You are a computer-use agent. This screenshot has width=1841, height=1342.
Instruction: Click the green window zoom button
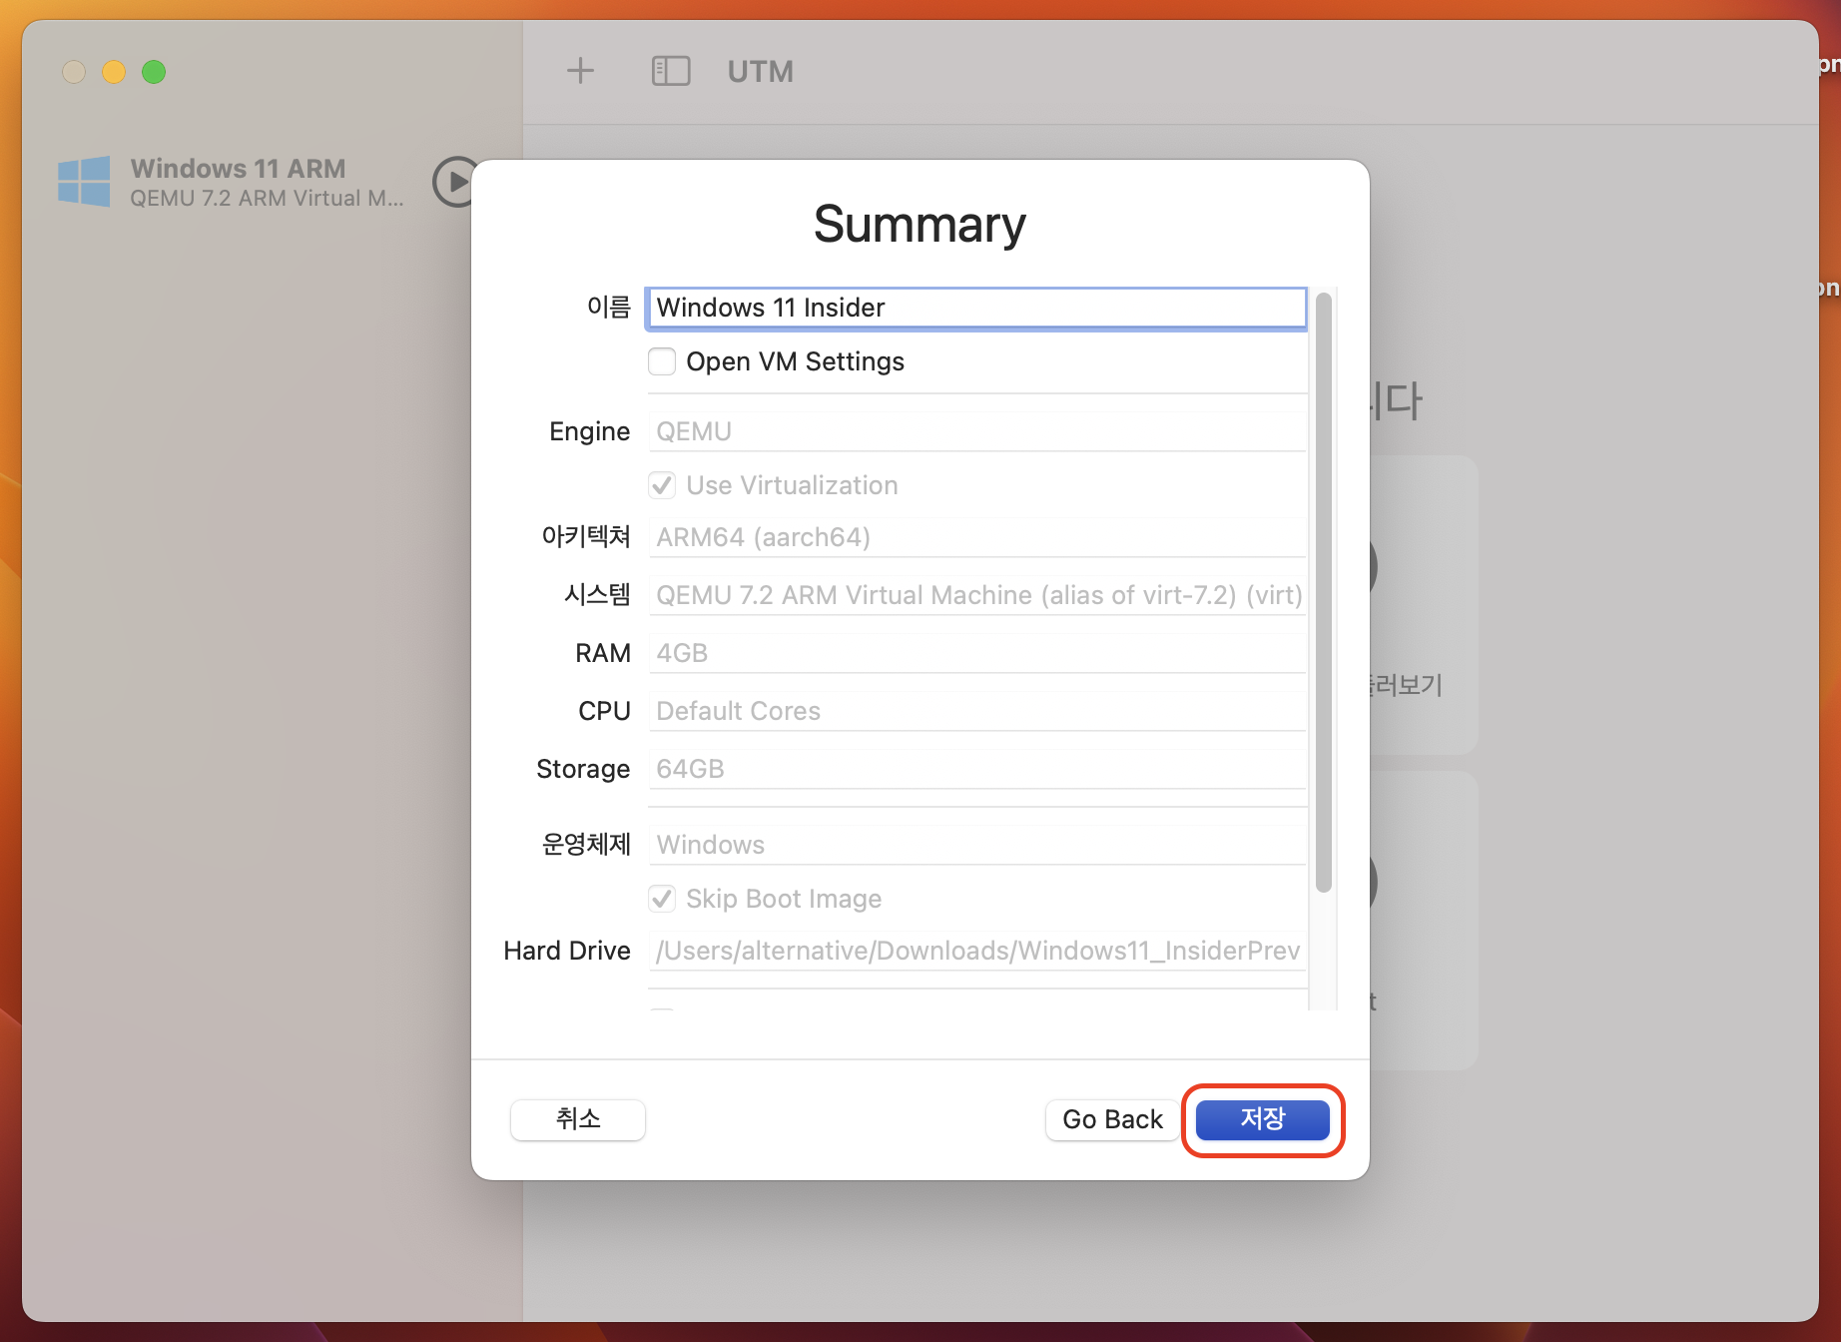(x=154, y=72)
